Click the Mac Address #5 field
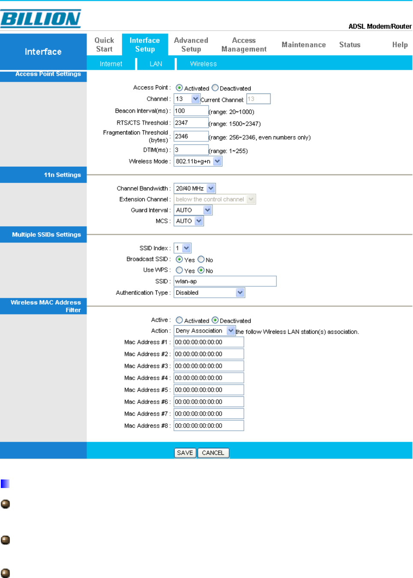413x578 pixels. pyautogui.click(x=209, y=390)
